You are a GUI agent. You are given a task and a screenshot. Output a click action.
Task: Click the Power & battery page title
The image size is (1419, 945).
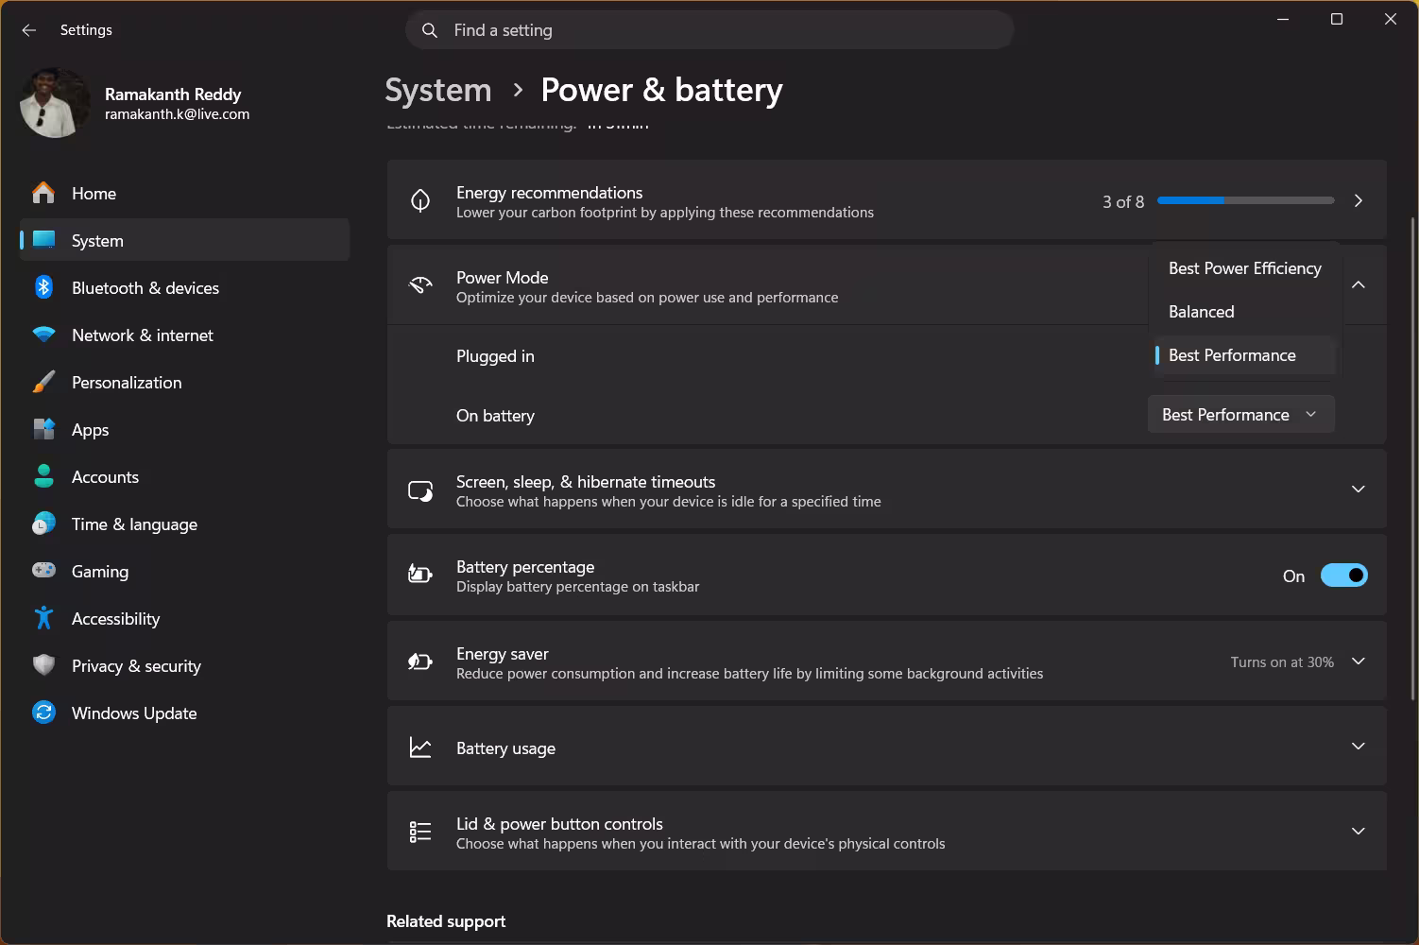[661, 91]
